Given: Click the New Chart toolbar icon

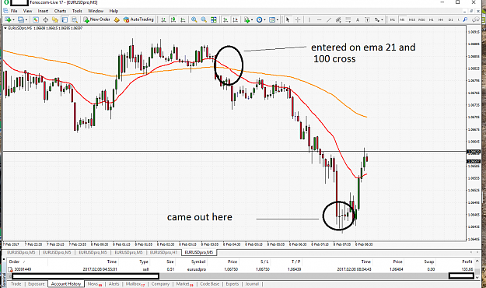Looking at the screenshot, I should coord(8,19).
